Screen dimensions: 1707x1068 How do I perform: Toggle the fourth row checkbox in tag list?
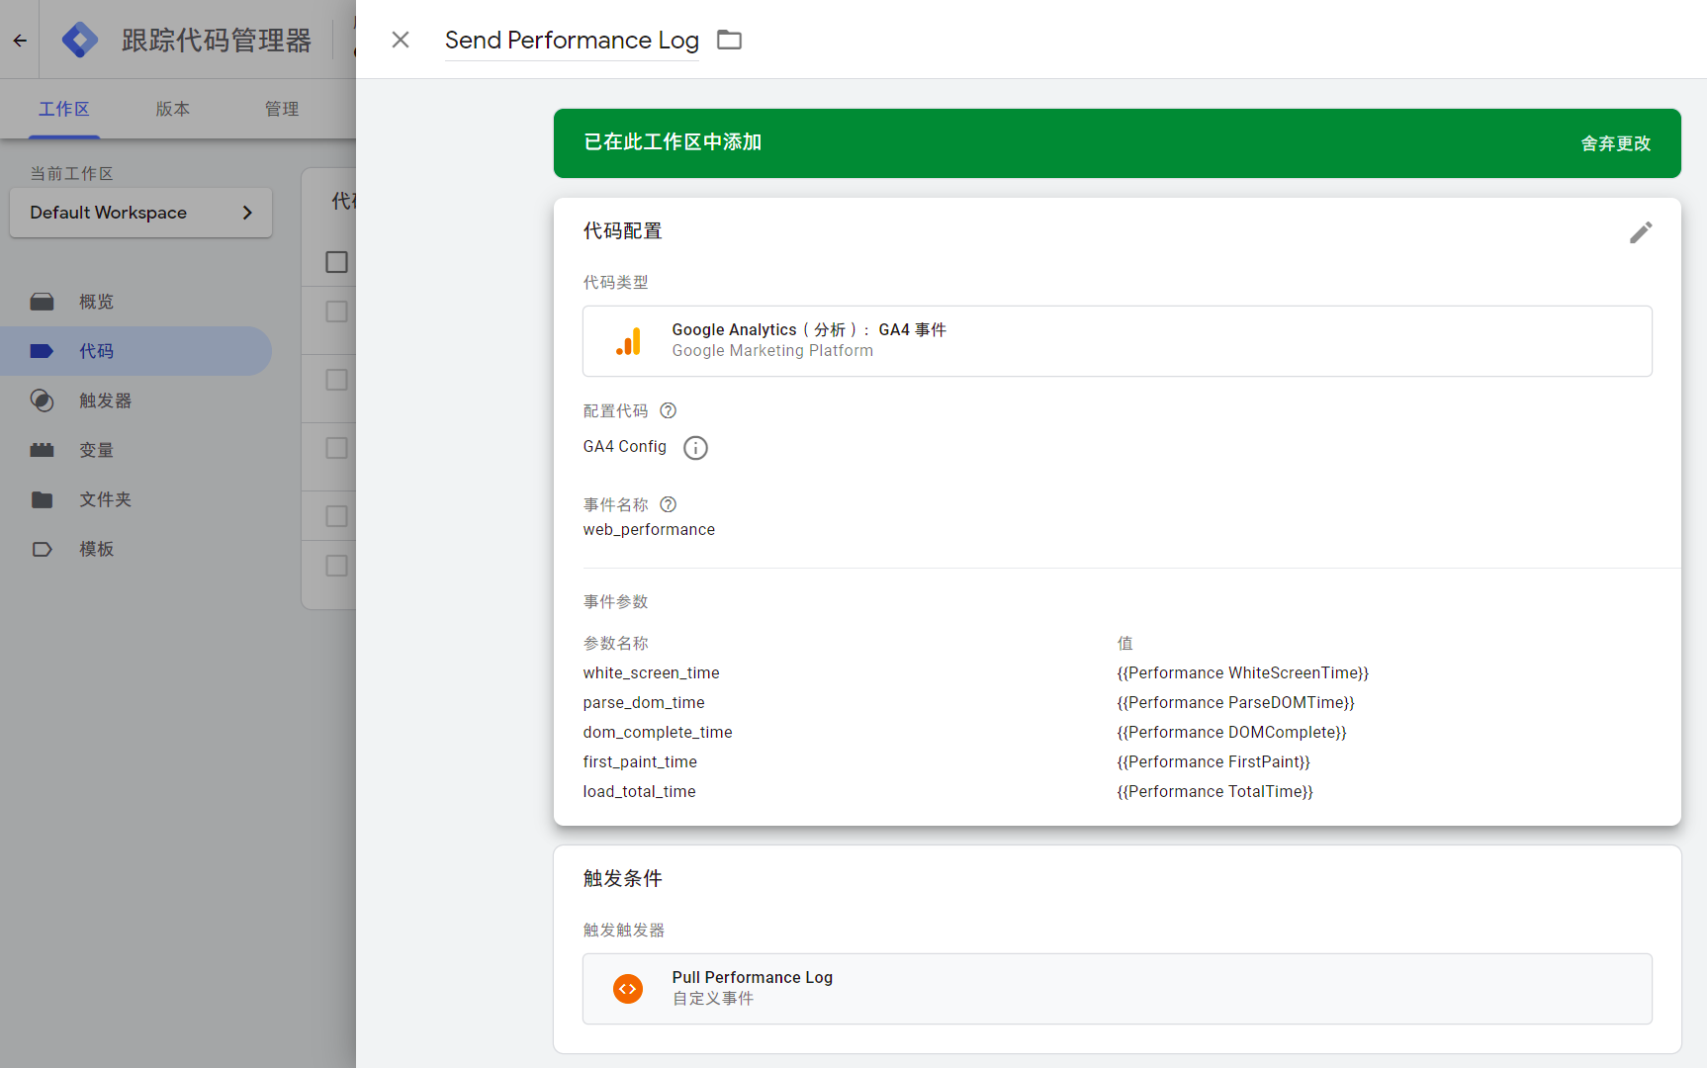(336, 516)
